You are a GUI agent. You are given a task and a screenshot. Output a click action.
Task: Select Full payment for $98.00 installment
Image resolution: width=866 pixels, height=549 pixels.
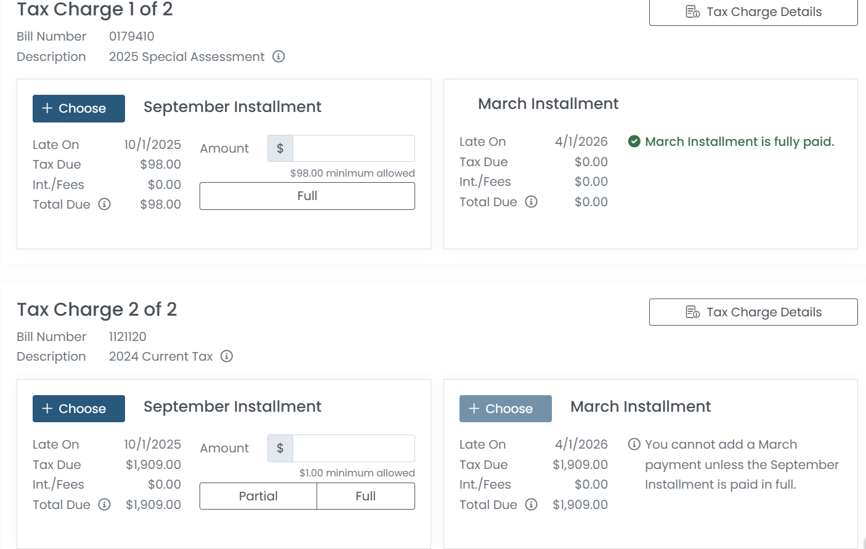pos(307,196)
